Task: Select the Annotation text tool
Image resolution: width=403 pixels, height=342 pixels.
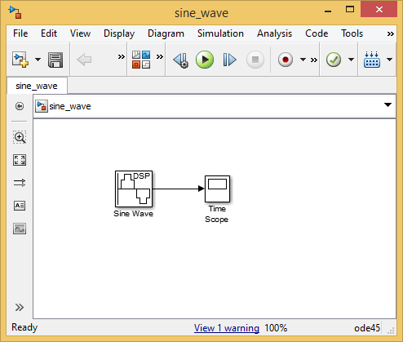Action: (20, 206)
